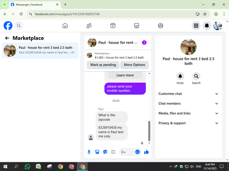Bookmark this page star

pos(205,14)
